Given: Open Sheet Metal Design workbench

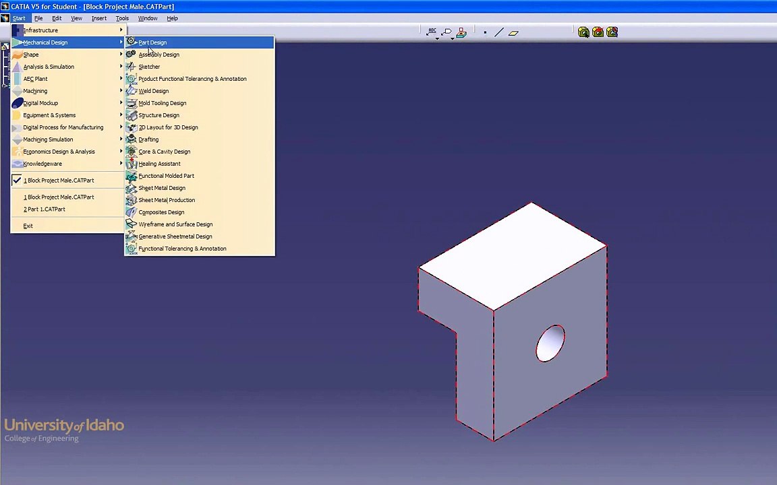Looking at the screenshot, I should (199, 187).
